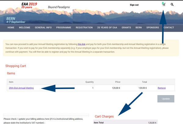Select the Item Total label

99,122
